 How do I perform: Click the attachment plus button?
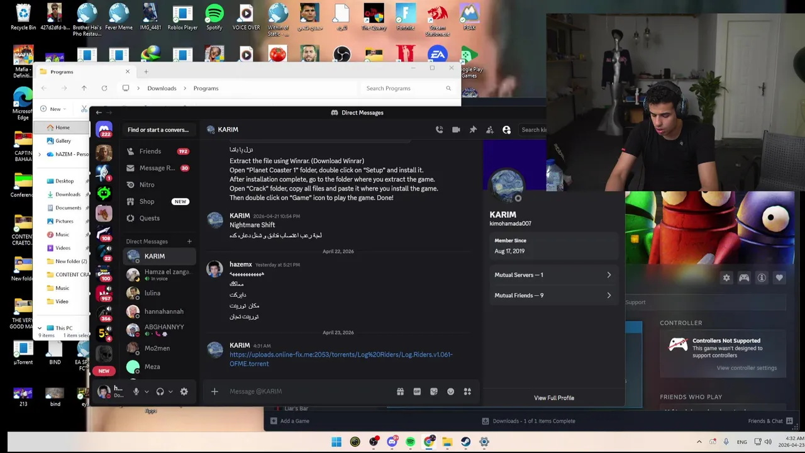214,391
